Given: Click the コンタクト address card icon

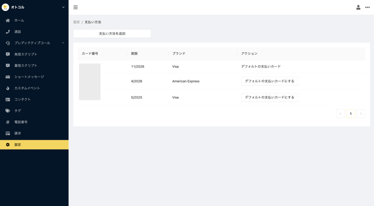Looking at the screenshot, I should pos(8,99).
